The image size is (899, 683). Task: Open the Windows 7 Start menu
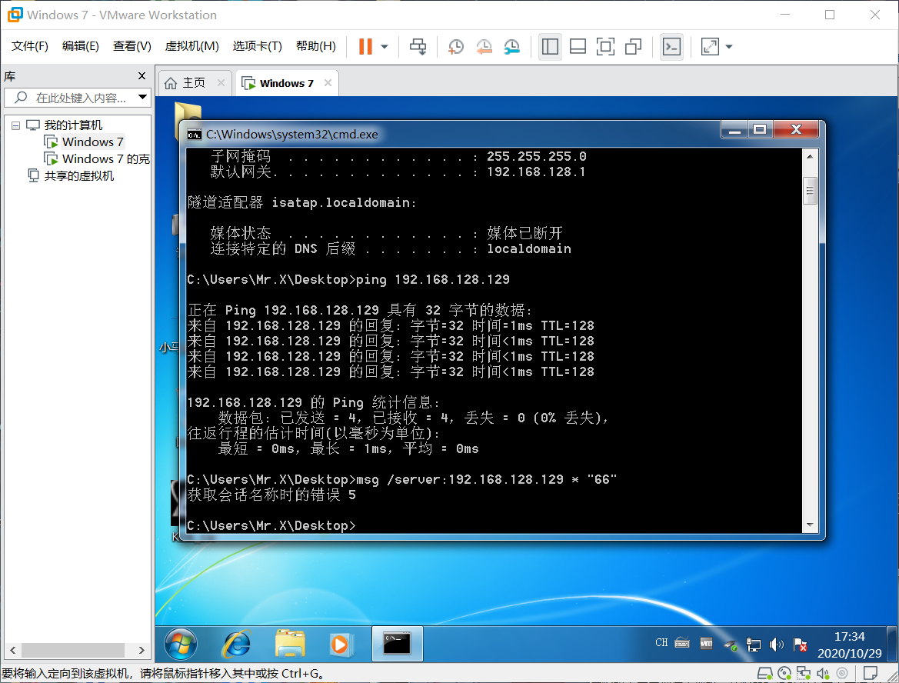coord(181,644)
